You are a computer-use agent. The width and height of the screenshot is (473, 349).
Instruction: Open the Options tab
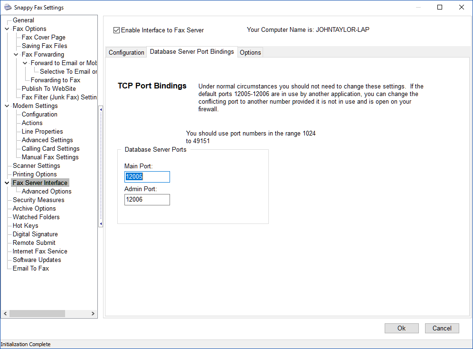(x=250, y=52)
